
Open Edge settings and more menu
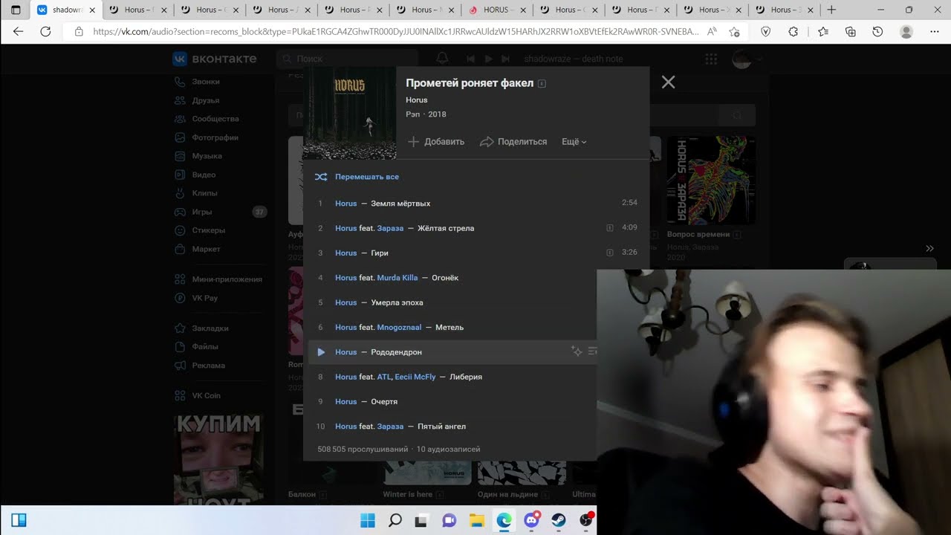pos(935,32)
